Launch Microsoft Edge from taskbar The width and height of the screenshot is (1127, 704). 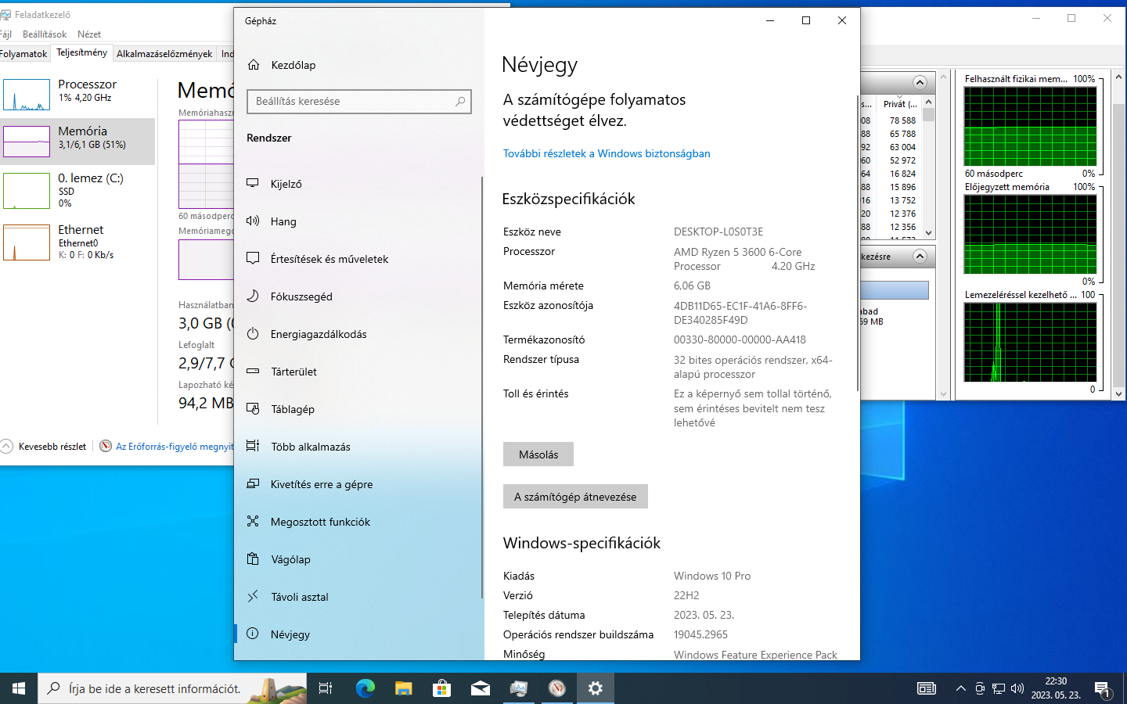365,688
